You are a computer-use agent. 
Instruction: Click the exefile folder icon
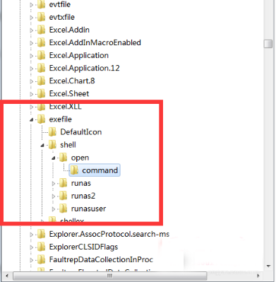click(42, 119)
